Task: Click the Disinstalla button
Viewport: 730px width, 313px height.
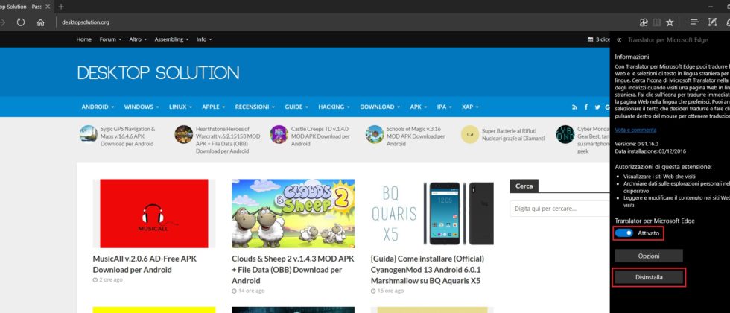Action: (x=649, y=277)
